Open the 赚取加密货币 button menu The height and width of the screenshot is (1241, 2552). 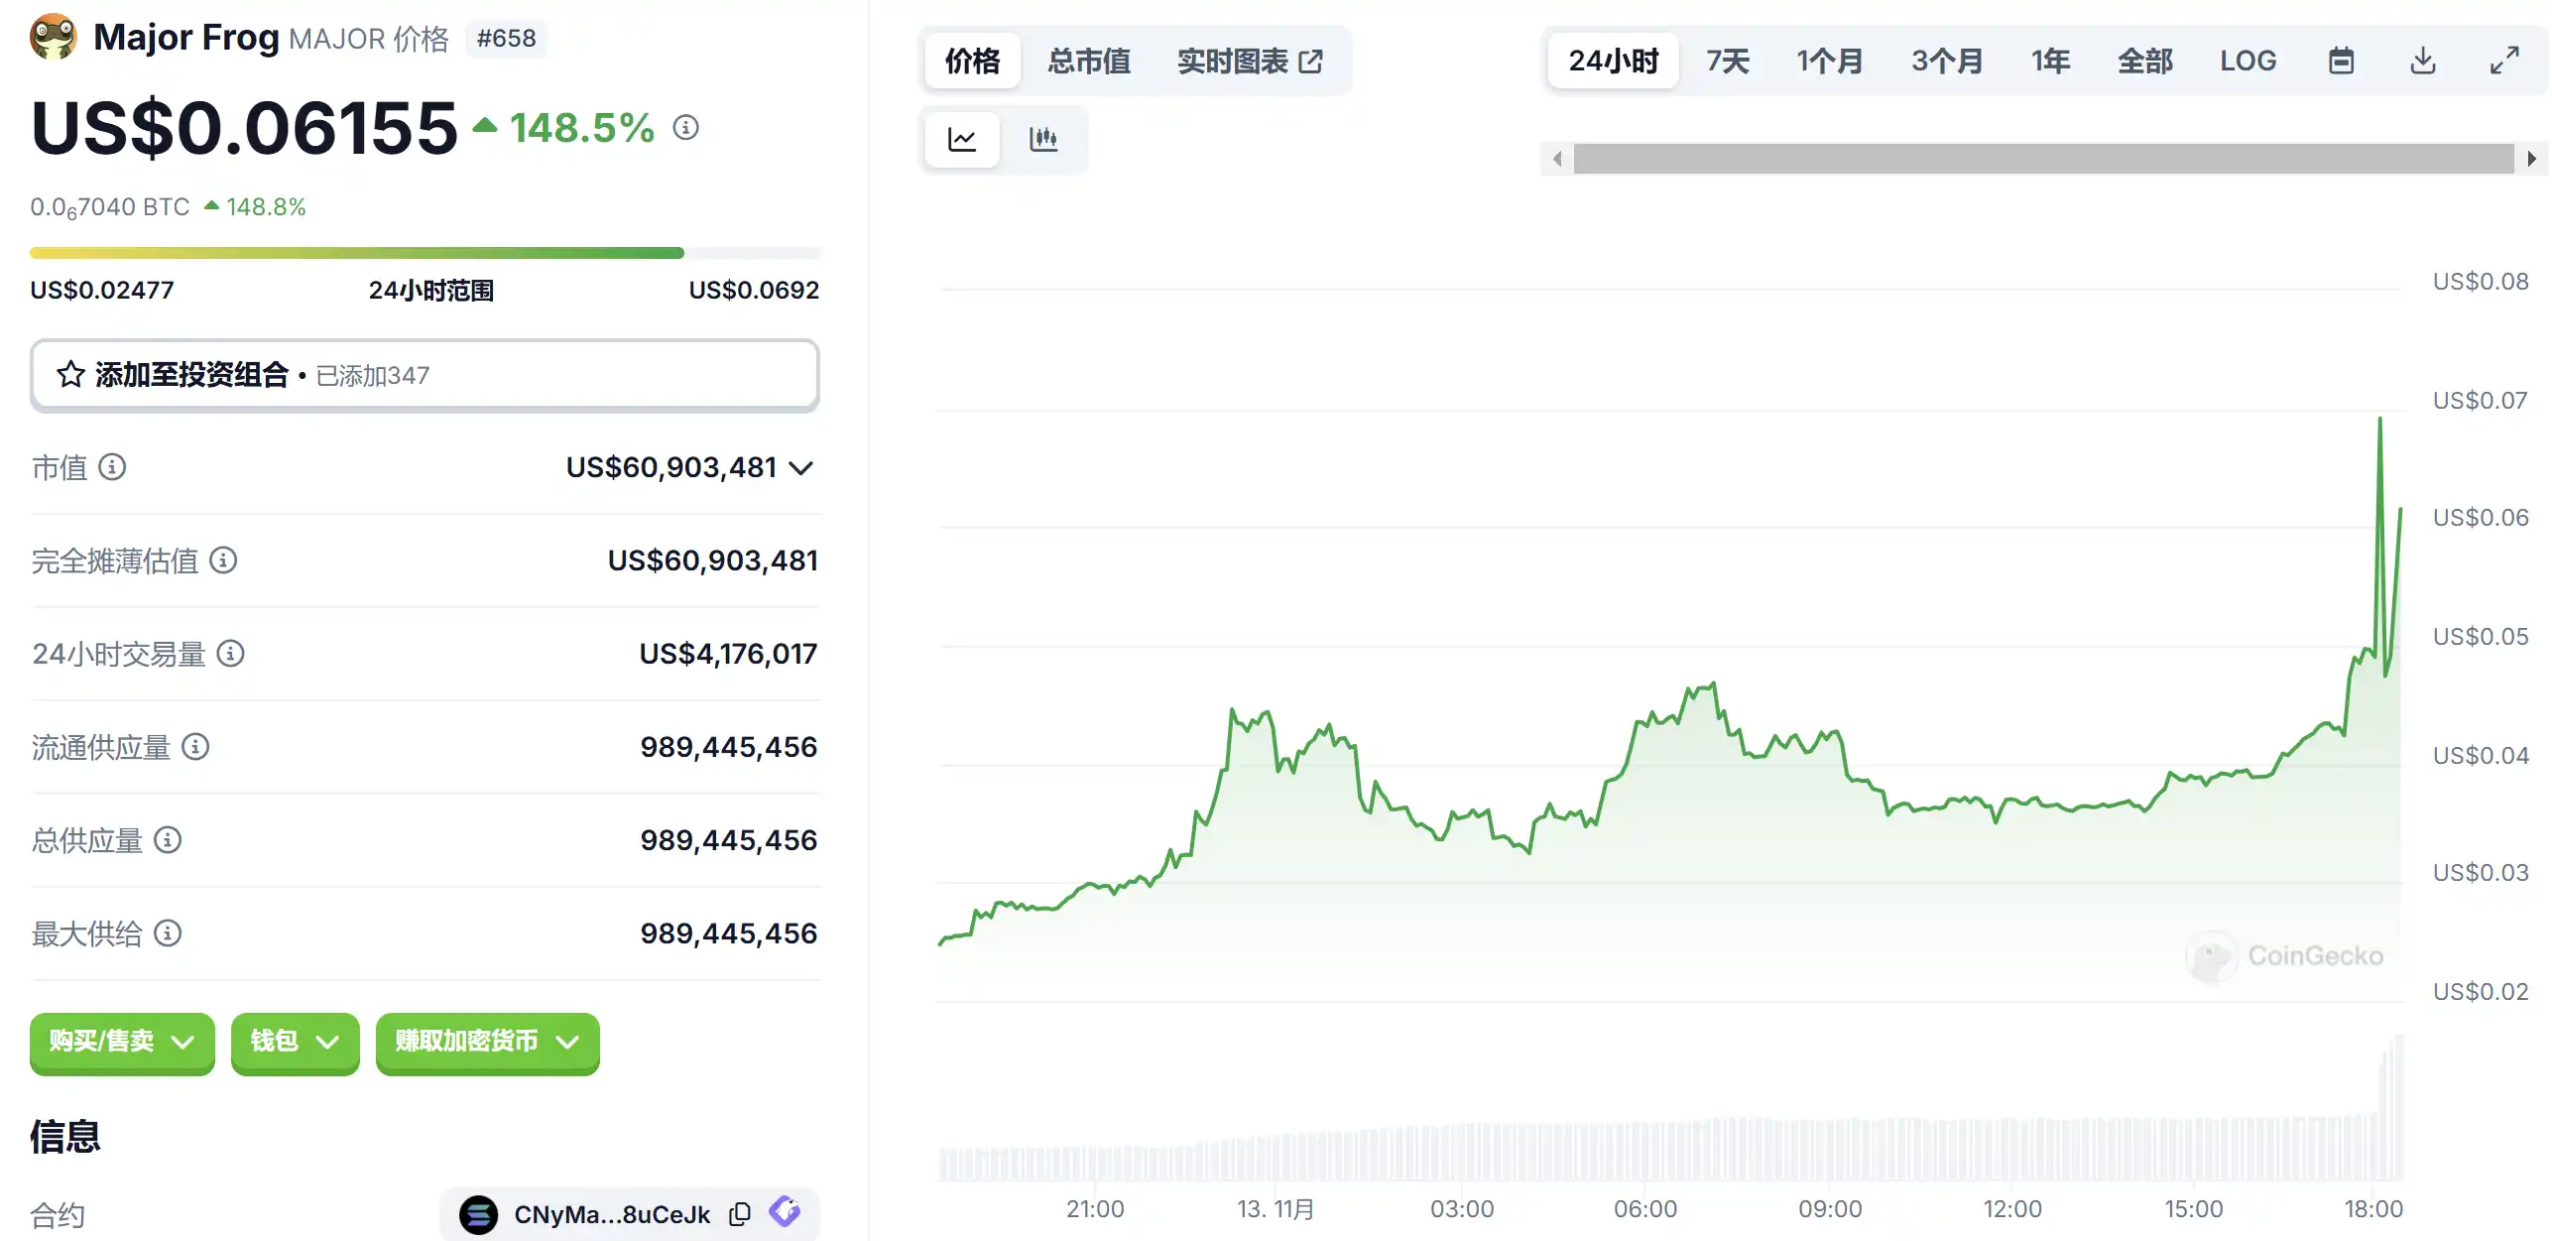(487, 1042)
